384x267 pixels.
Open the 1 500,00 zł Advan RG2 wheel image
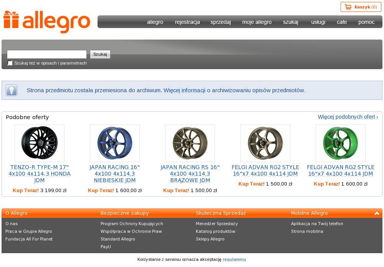(x=265, y=143)
